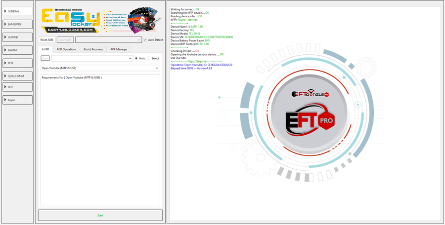This screenshot has width=445, height=225.
Task: Toggle the Auto Detect checkbox
Action: (153, 40)
